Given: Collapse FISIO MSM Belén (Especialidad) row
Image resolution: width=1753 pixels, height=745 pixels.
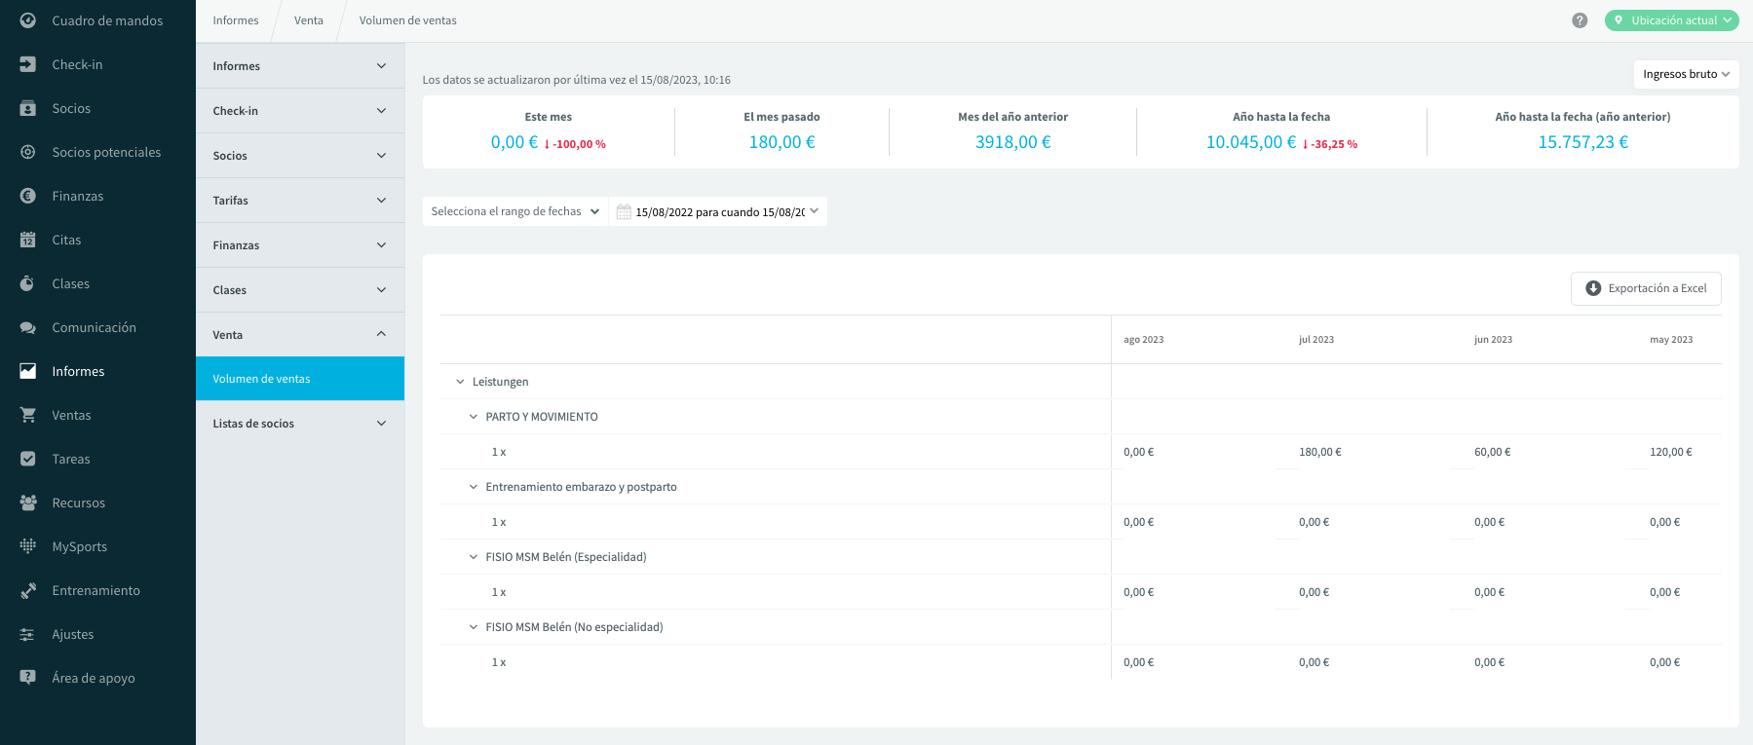Looking at the screenshot, I should tap(474, 557).
